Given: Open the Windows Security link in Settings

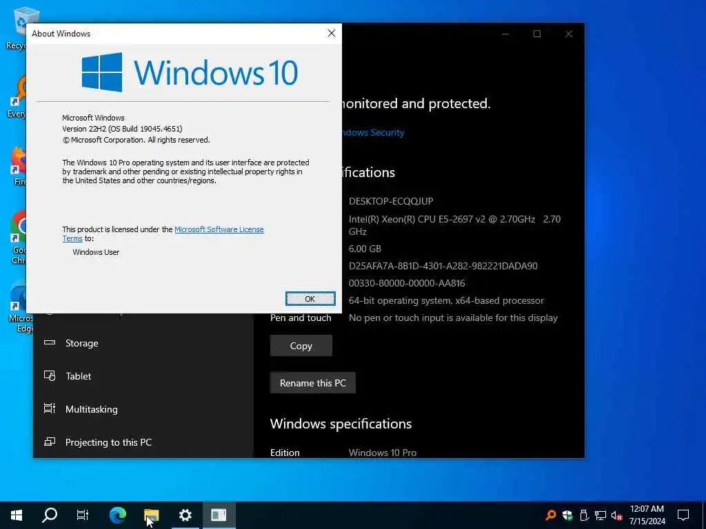Looking at the screenshot, I should pyautogui.click(x=372, y=132).
